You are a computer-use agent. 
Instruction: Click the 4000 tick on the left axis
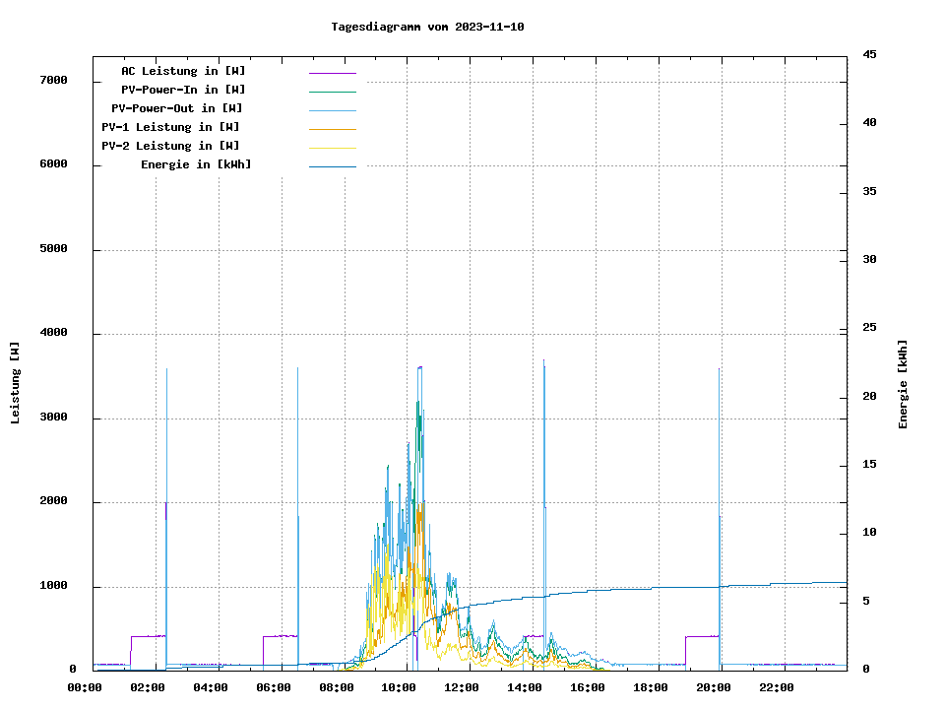(53, 333)
